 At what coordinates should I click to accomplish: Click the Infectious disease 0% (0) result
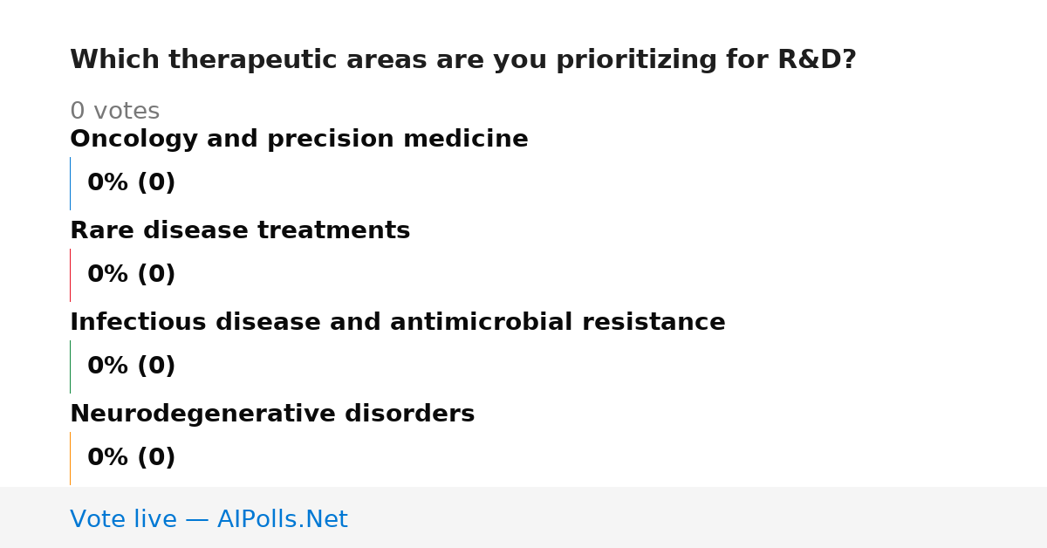(132, 366)
